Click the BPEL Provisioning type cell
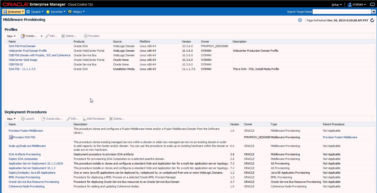The height and width of the screenshot is (193, 377). pyautogui.click(x=281, y=177)
